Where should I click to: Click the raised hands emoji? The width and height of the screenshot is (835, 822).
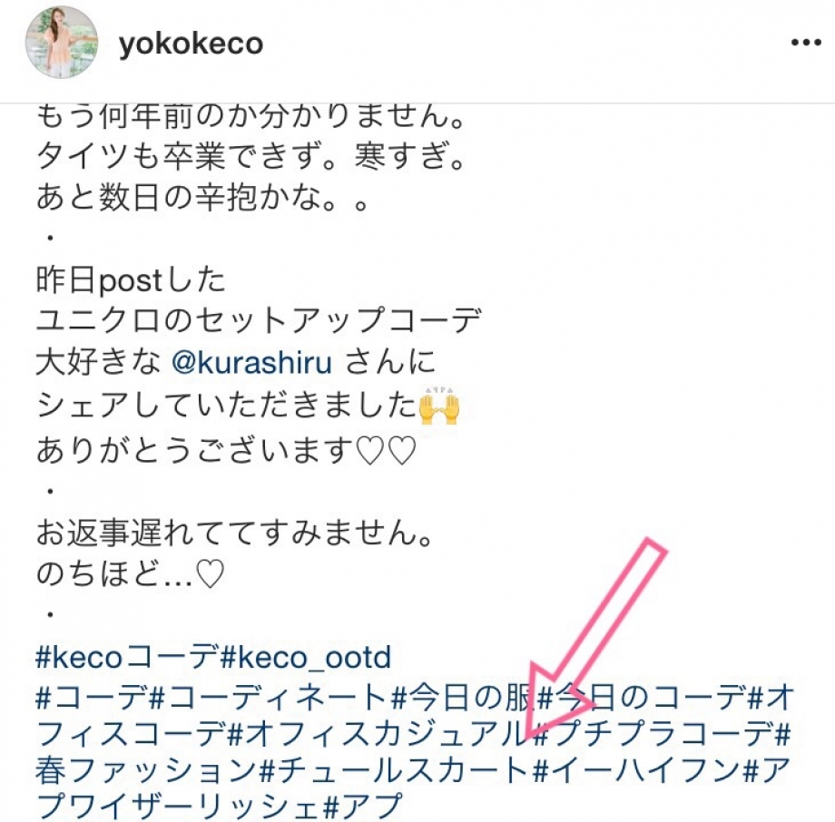click(x=439, y=406)
